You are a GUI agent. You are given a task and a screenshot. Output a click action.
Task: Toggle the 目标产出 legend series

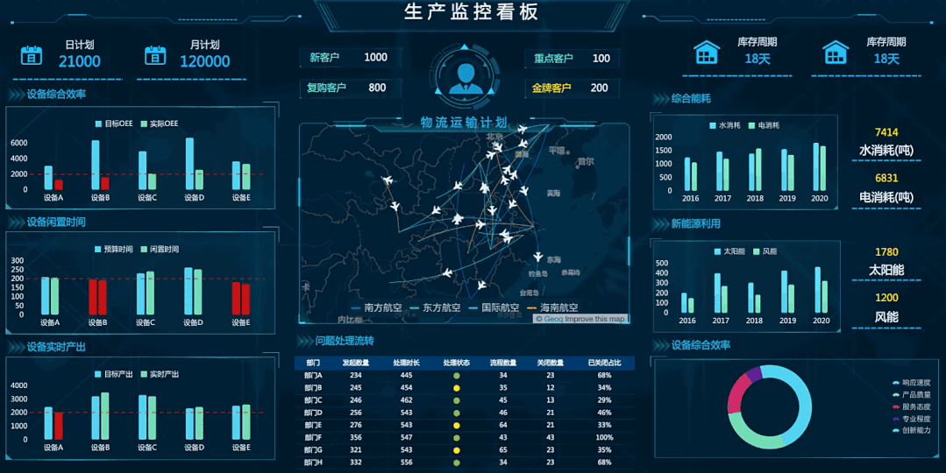(114, 374)
